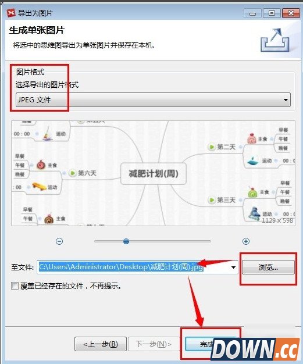Open the JPEG 文件 format dropdown

pos(153,100)
